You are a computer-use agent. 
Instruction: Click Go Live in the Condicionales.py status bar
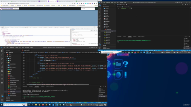(x=146, y=50)
